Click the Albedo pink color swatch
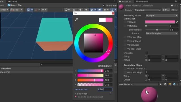 point(160,22)
